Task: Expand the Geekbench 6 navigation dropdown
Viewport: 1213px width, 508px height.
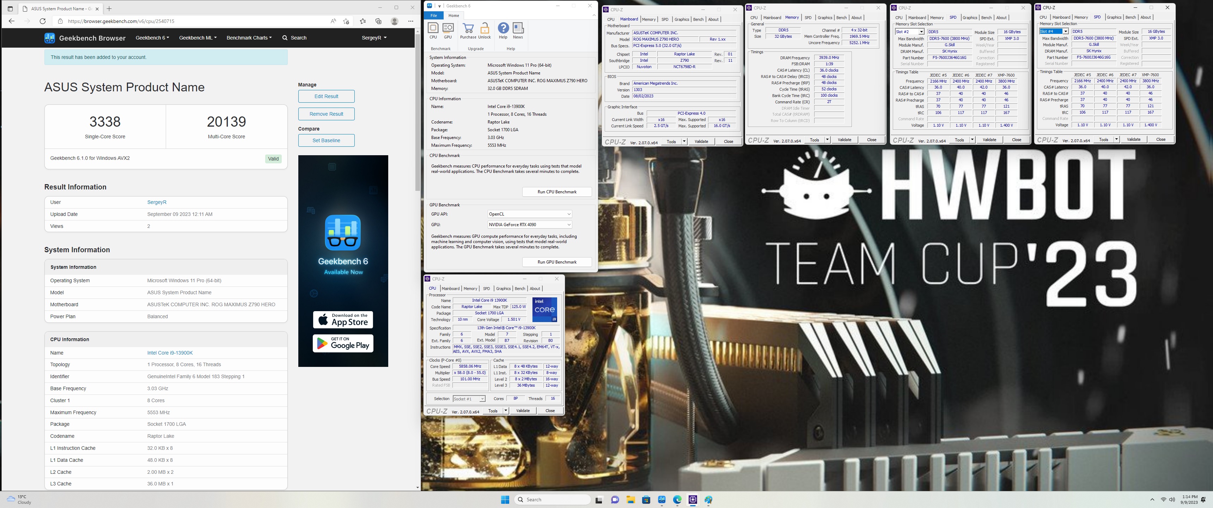Action: click(152, 38)
